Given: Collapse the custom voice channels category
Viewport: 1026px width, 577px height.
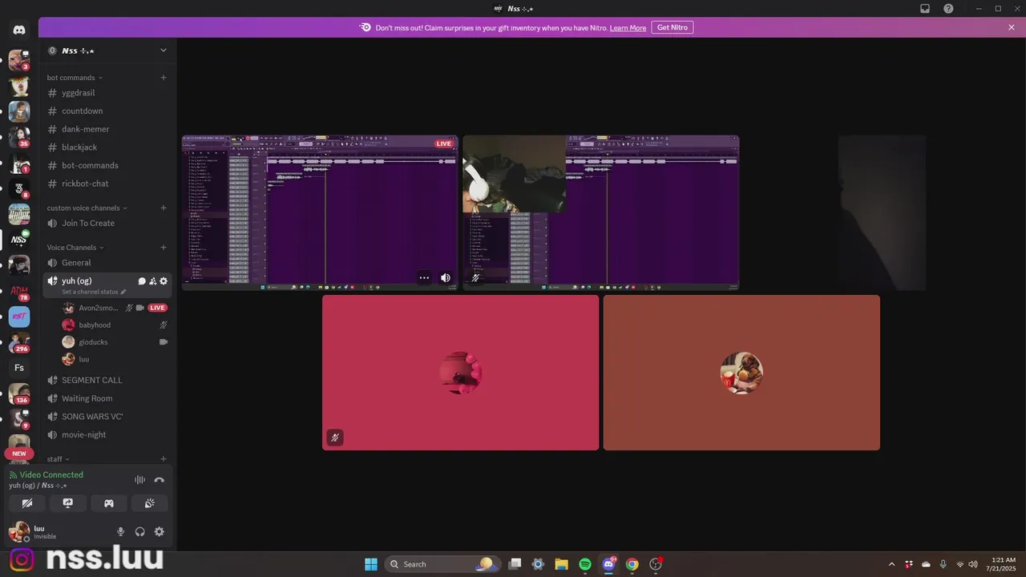Looking at the screenshot, I should click(87, 208).
